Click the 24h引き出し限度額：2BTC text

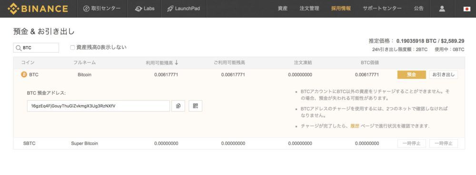click(x=399, y=49)
